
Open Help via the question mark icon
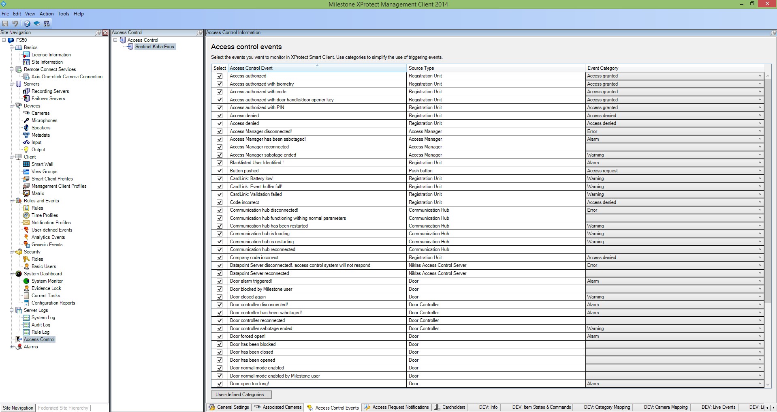point(27,24)
